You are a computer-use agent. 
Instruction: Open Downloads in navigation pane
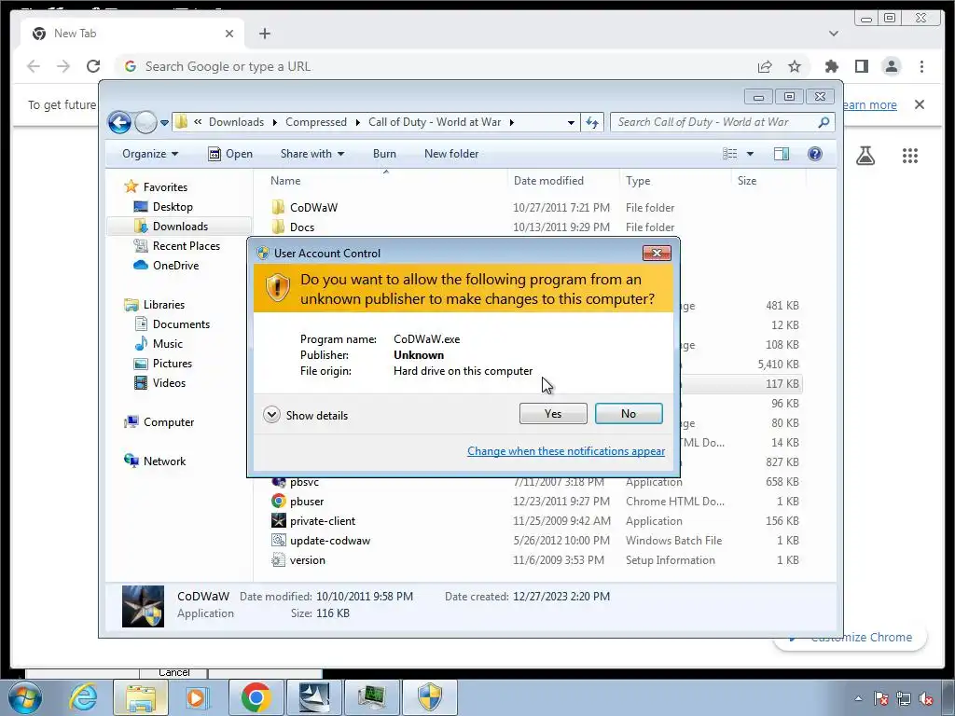click(x=180, y=226)
